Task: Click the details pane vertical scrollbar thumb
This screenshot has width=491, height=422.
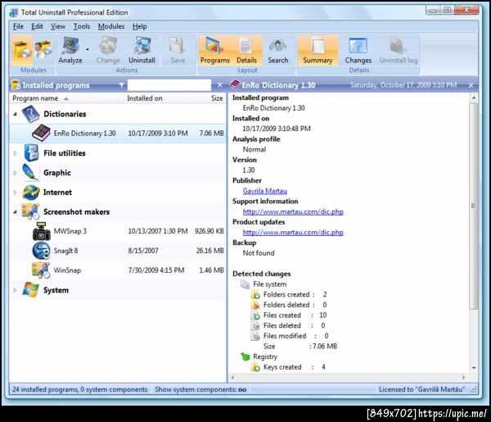Action: 474,206
